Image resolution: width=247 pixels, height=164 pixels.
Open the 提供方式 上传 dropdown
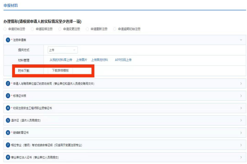[x=63, y=50]
